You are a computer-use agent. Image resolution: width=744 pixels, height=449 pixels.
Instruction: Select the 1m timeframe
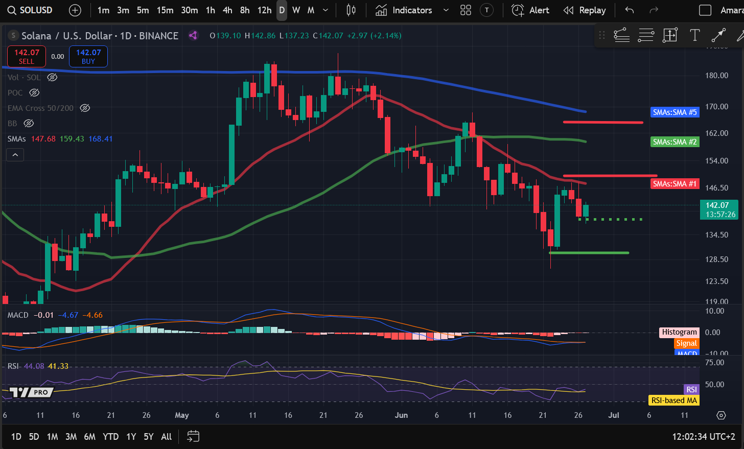pyautogui.click(x=103, y=10)
